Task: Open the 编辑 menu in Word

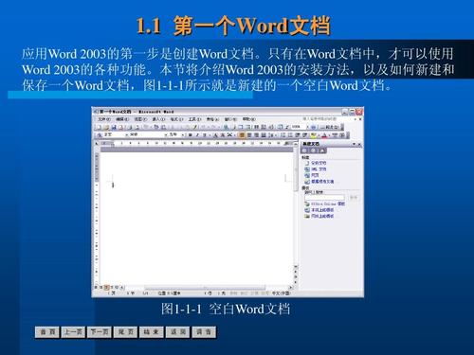Action: pos(122,119)
